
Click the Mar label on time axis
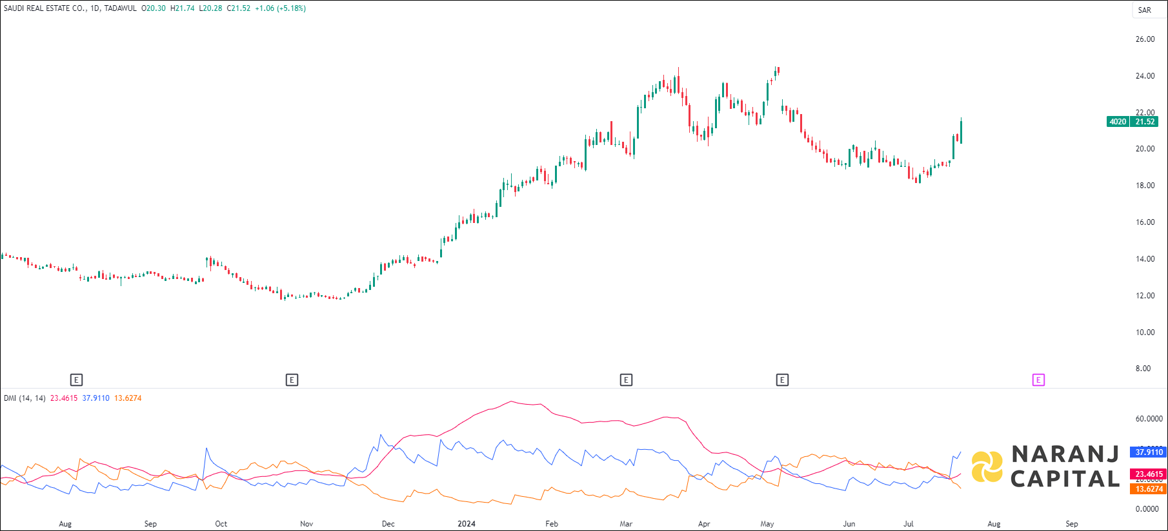pos(626,524)
